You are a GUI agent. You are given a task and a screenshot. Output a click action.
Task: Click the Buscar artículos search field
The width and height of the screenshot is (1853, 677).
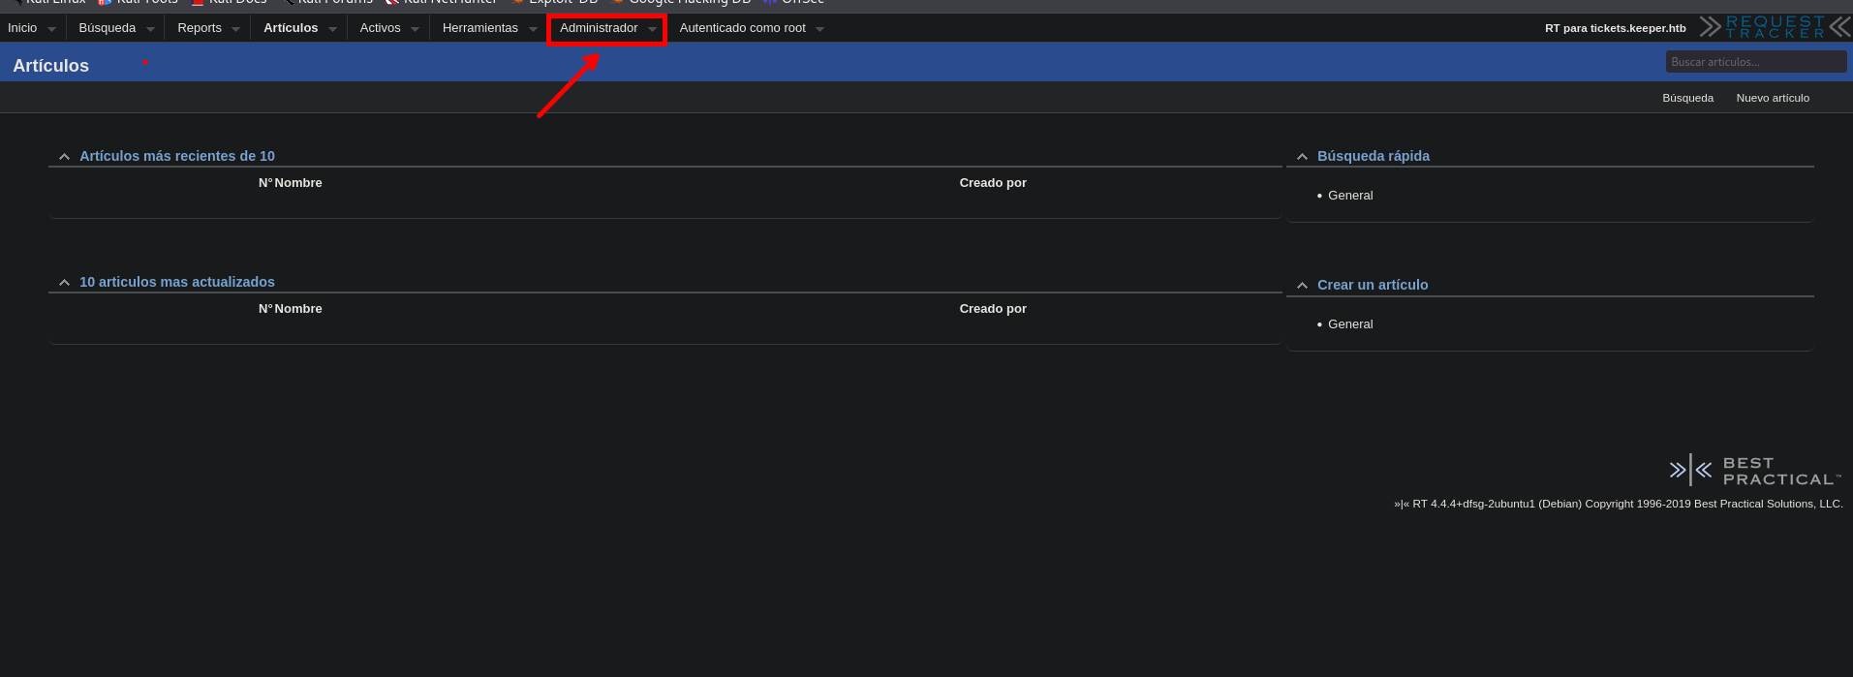click(1754, 62)
